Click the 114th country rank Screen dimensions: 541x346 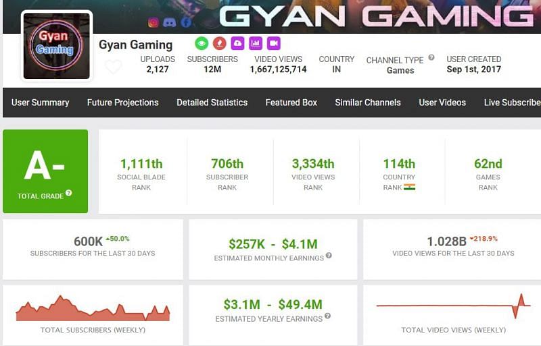click(399, 164)
